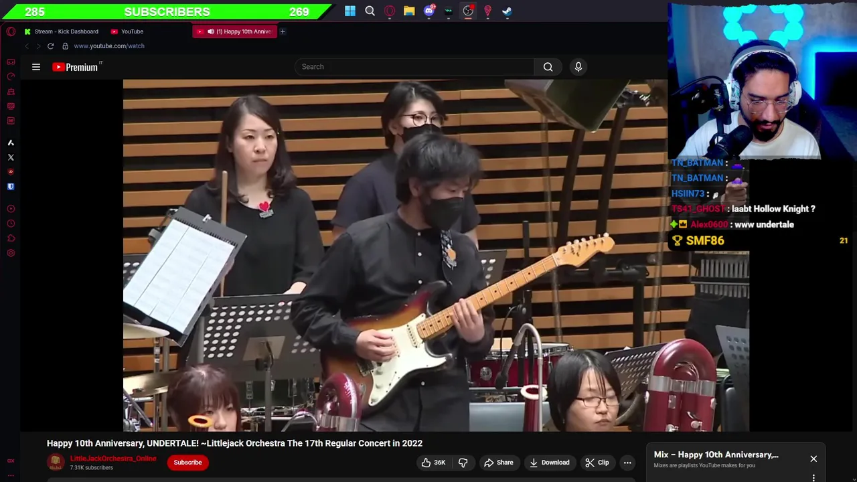Select Happy 10th Anniversary tab
The image size is (857, 482).
tap(234, 31)
